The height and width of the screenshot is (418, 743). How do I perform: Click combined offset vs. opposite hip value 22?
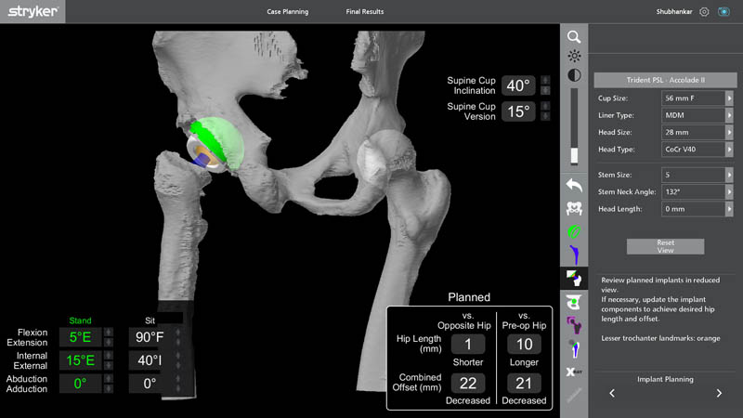pos(468,383)
